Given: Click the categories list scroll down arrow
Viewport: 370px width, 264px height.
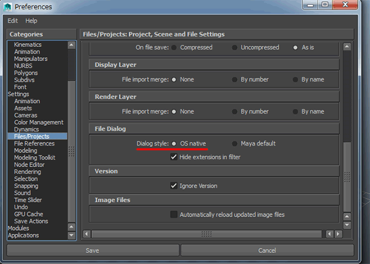Looking at the screenshot, I should click(72, 235).
